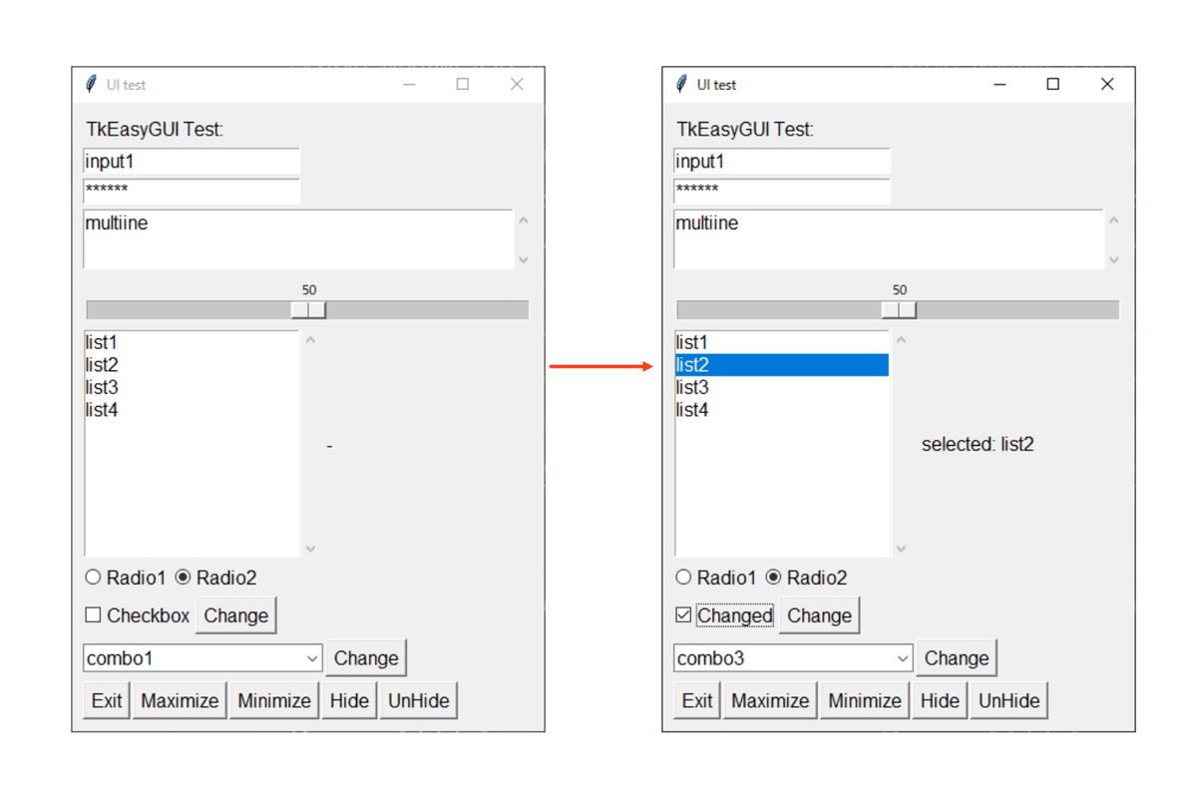Click the Minimize button in left window

(274, 700)
